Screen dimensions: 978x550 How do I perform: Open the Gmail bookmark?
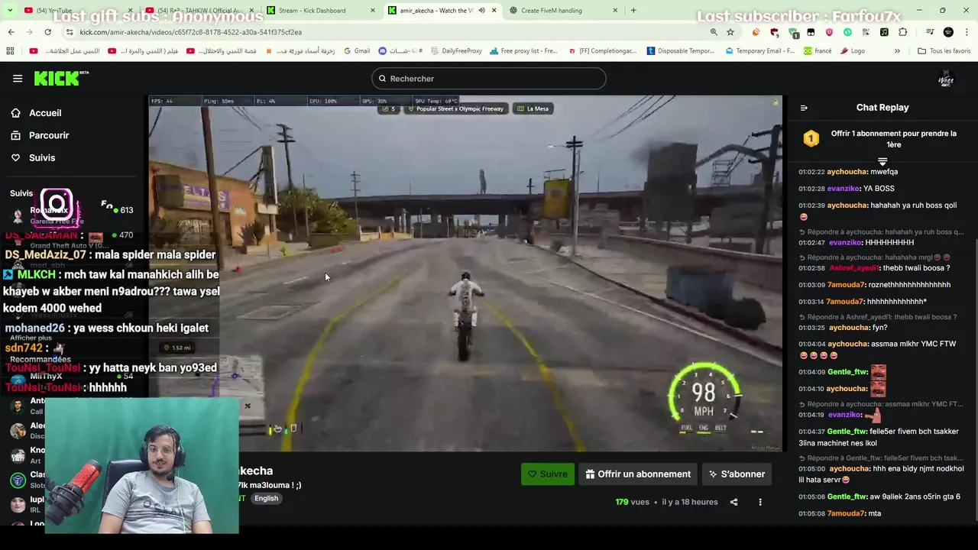[x=357, y=51]
